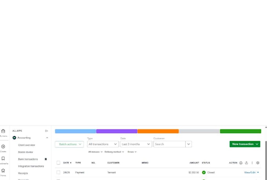
Task: Click the green Closed status checkmark icon
Action: click(x=204, y=173)
